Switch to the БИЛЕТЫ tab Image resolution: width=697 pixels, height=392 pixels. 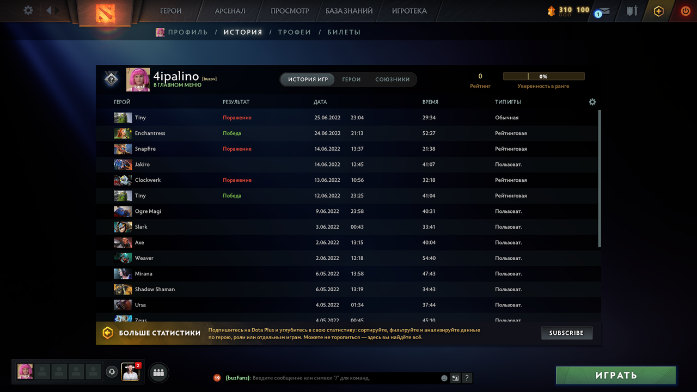point(344,32)
